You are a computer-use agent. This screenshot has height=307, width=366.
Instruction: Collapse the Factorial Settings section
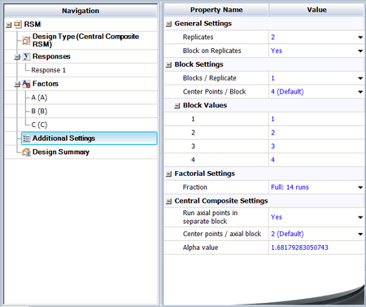click(168, 174)
